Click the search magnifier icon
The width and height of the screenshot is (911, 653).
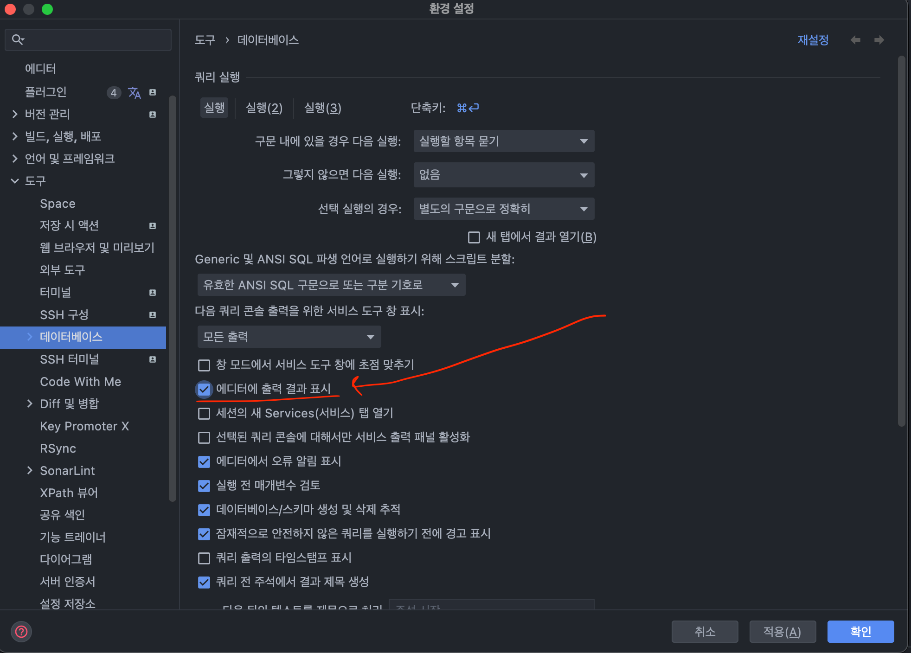(x=18, y=39)
